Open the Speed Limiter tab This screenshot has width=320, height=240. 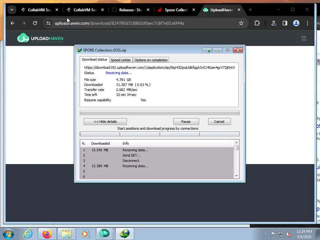(121, 60)
